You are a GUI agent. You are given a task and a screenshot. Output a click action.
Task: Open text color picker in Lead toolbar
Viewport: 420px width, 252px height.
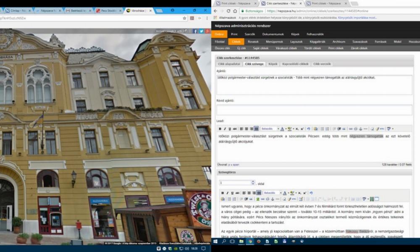point(283,129)
